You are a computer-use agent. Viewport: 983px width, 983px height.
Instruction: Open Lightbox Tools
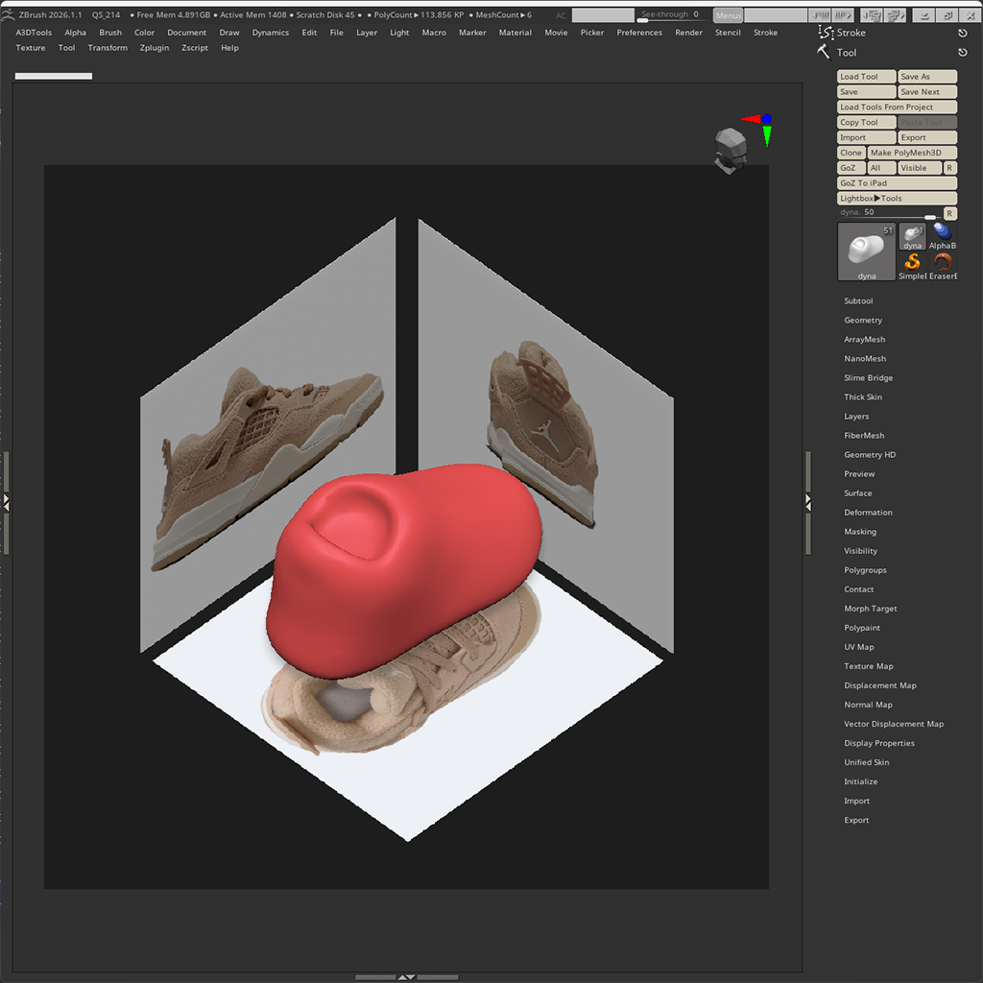click(x=898, y=198)
